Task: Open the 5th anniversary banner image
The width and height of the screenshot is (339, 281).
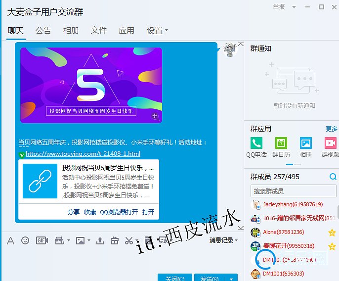Action: pyautogui.click(x=91, y=85)
